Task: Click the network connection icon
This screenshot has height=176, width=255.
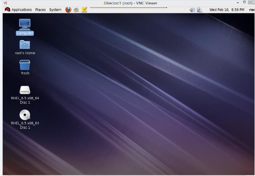Action: point(200,10)
